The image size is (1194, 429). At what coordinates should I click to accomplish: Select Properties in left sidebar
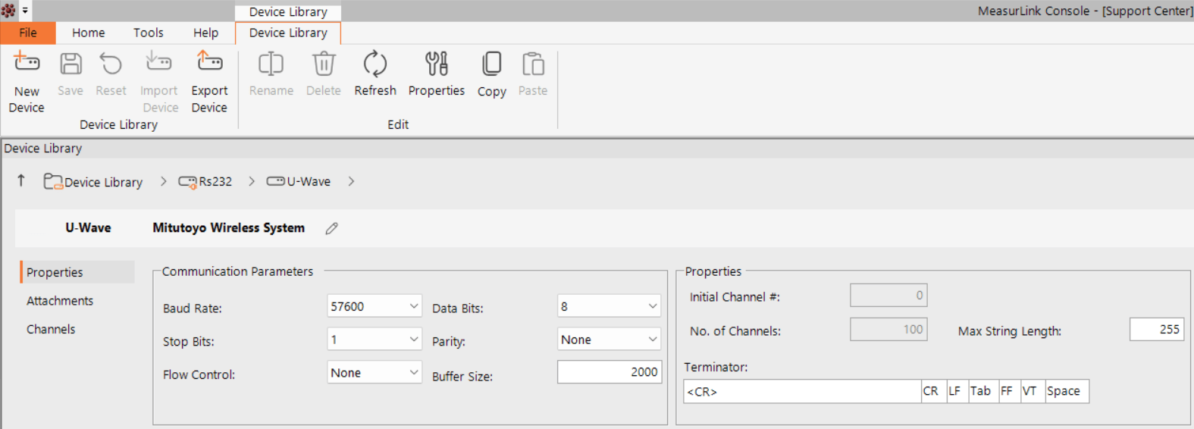pos(77,272)
